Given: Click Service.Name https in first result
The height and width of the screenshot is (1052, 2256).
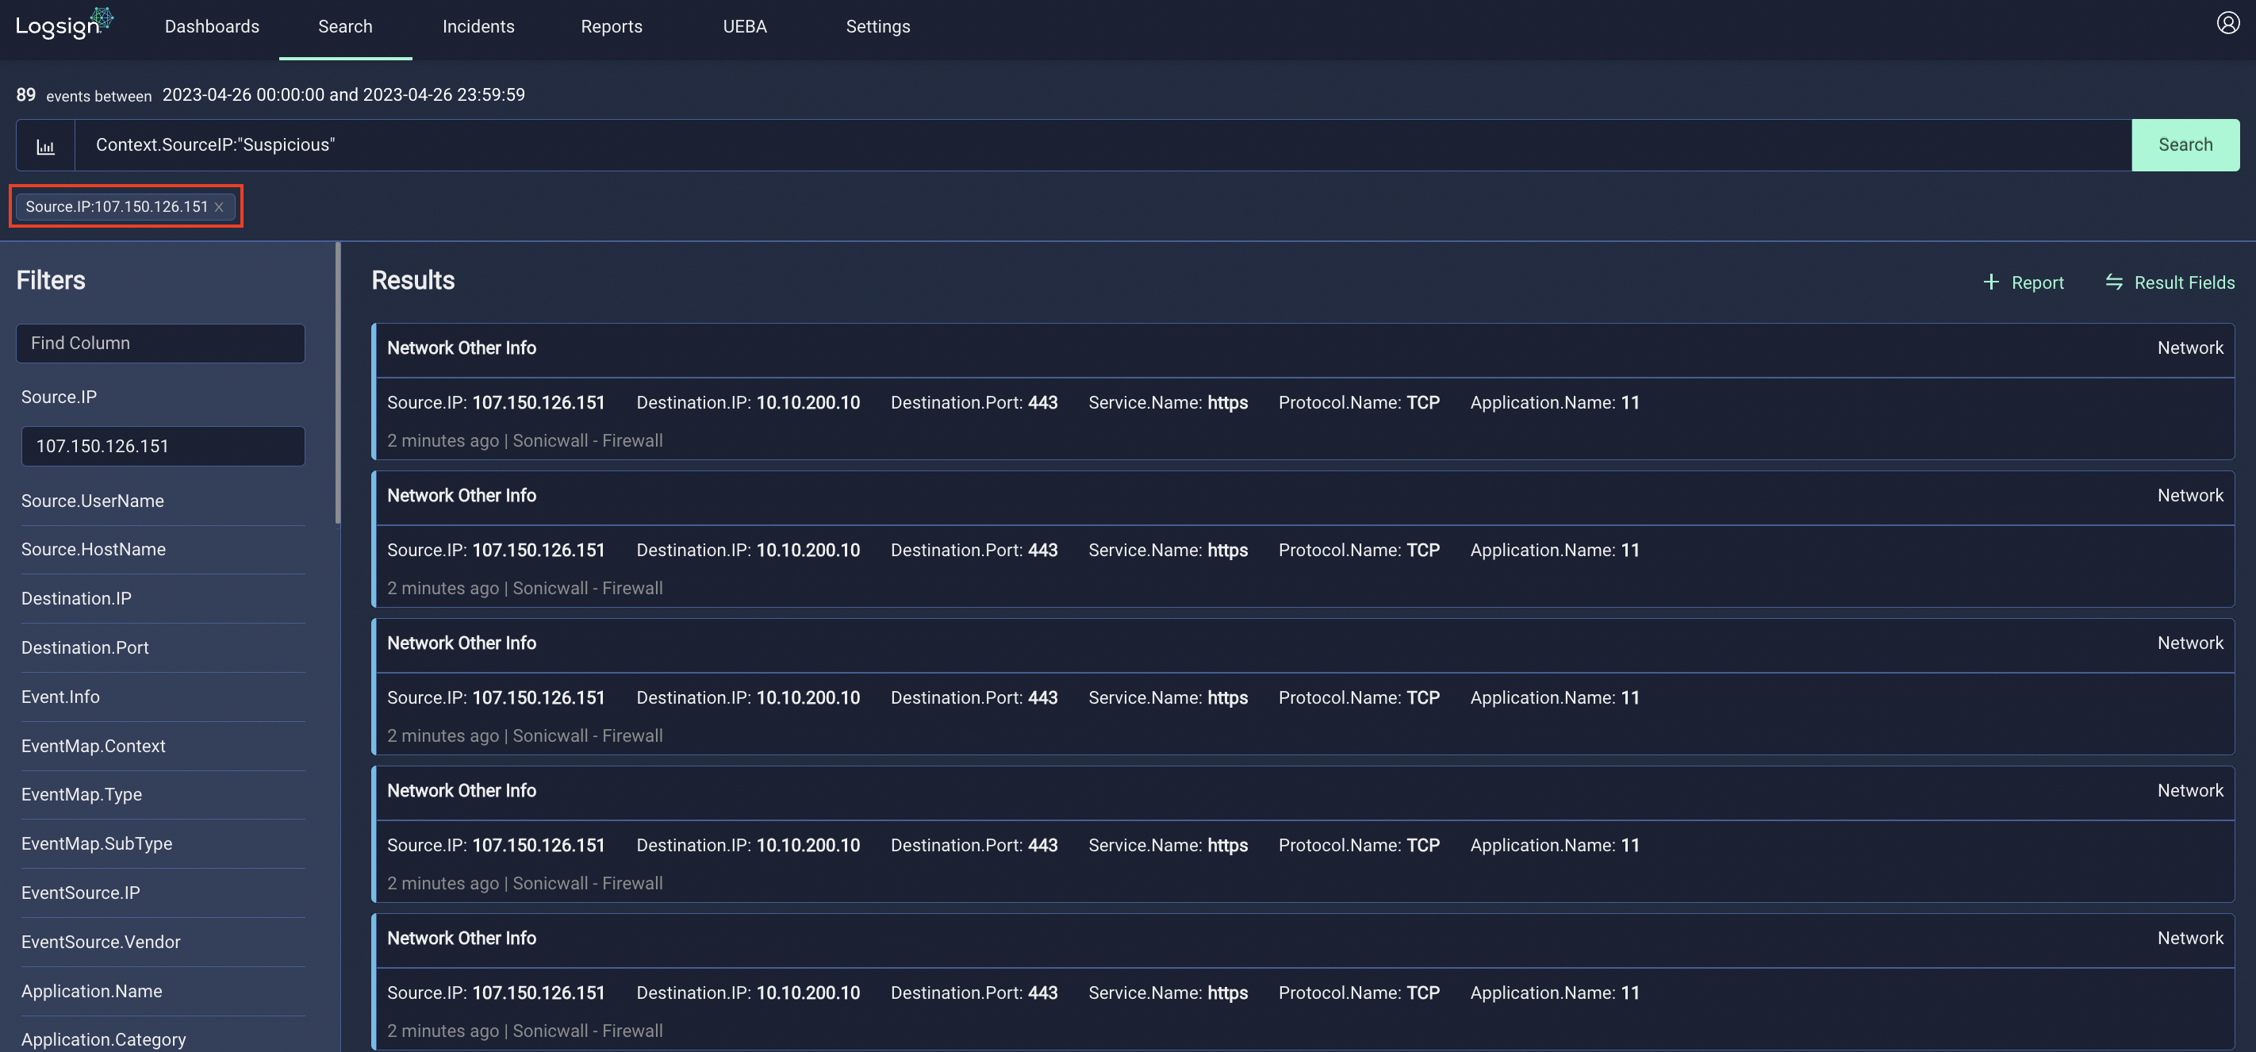Looking at the screenshot, I should click(1227, 403).
